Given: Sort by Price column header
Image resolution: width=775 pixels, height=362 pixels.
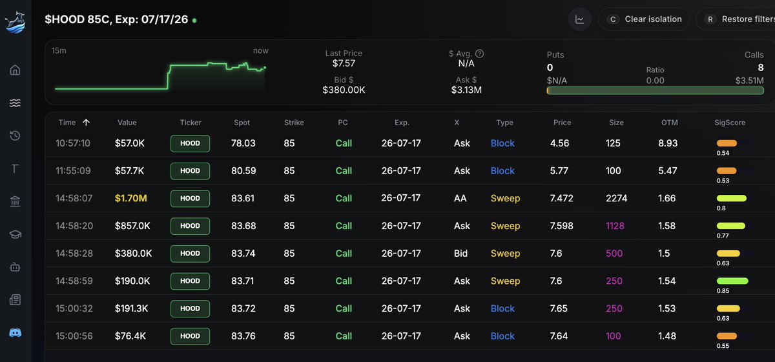Looking at the screenshot, I should tap(563, 123).
